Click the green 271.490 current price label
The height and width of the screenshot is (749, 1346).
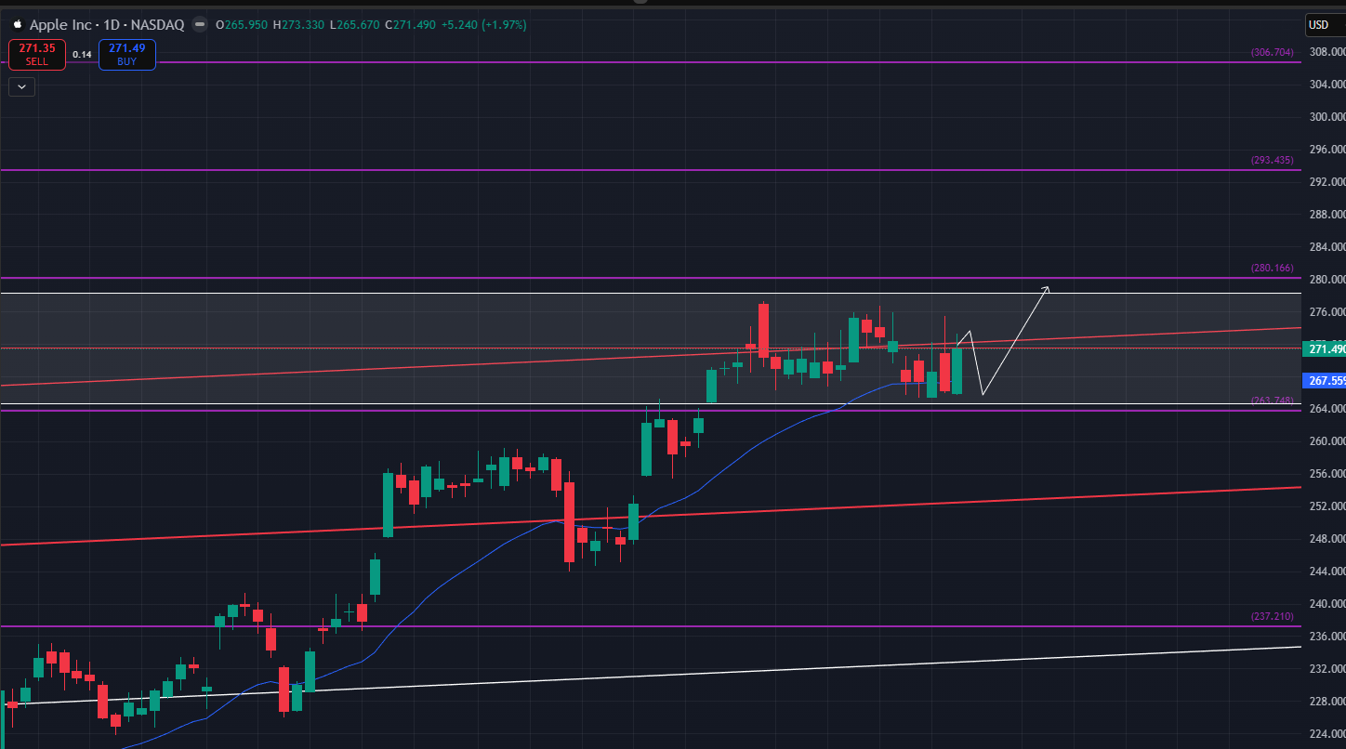pos(1324,349)
